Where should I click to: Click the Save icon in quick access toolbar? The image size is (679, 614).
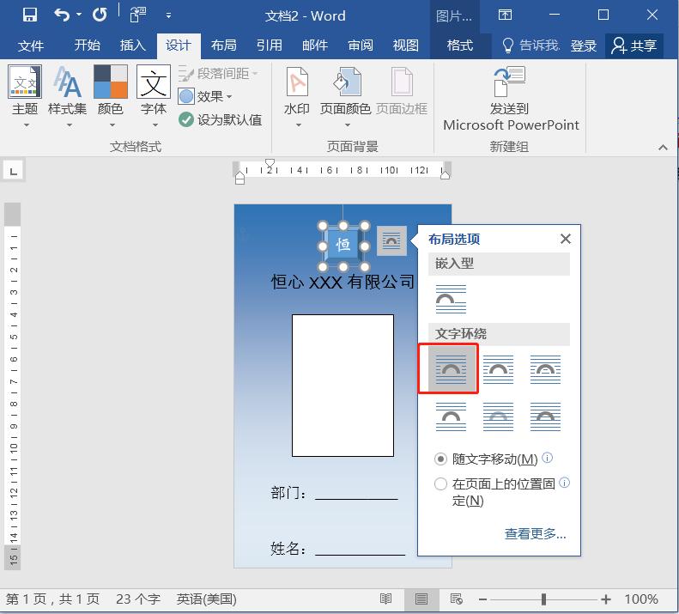click(29, 15)
